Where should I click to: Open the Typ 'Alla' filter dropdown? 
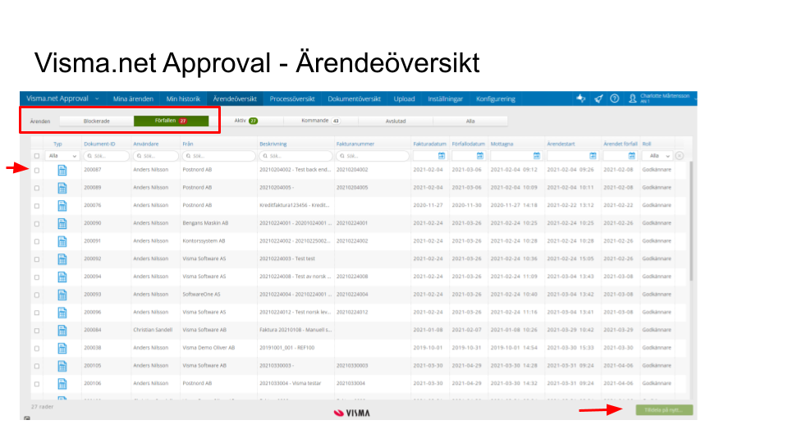click(x=62, y=156)
